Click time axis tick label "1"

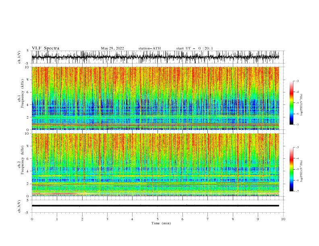tap(57, 219)
